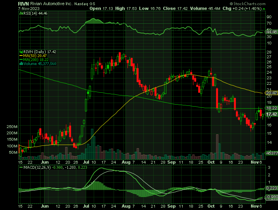Click the 50M volume axis label
This screenshot has width=278, height=210.
pyautogui.click(x=13, y=153)
